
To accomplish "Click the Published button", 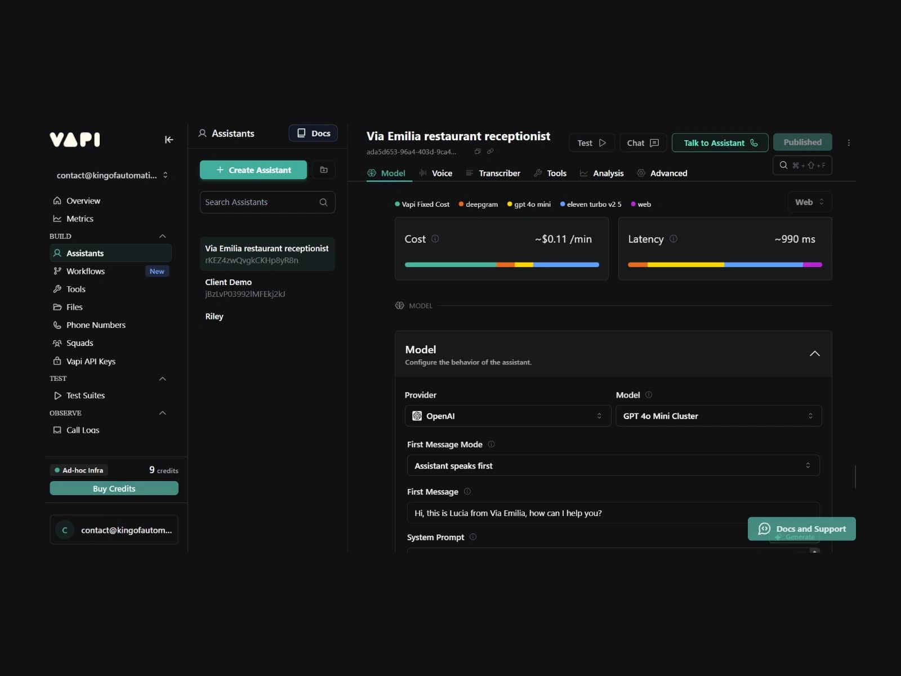I will [x=802, y=143].
